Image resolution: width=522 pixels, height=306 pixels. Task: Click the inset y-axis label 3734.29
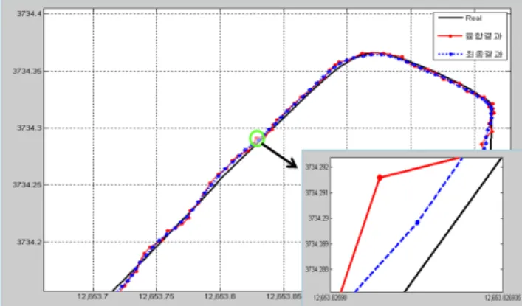pos(318,218)
